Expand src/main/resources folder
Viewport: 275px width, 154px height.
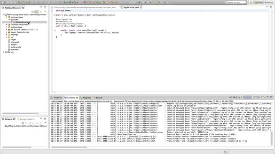point(6,25)
